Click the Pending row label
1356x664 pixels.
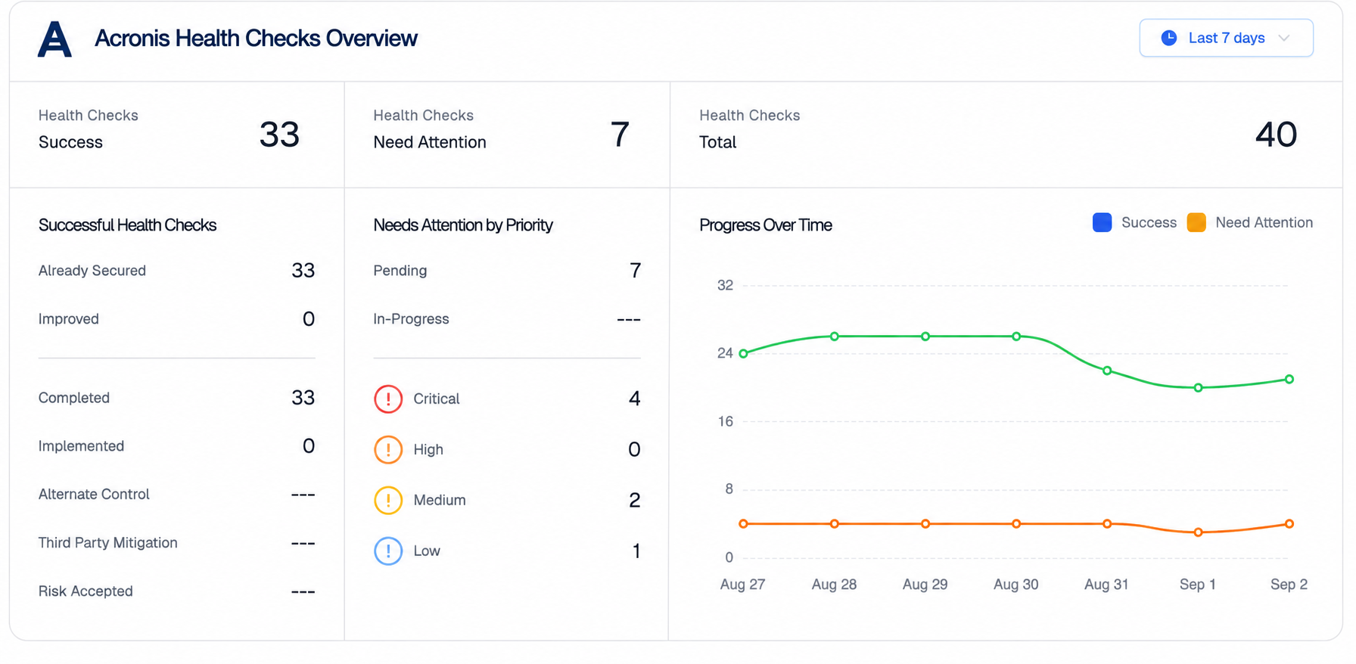click(400, 271)
